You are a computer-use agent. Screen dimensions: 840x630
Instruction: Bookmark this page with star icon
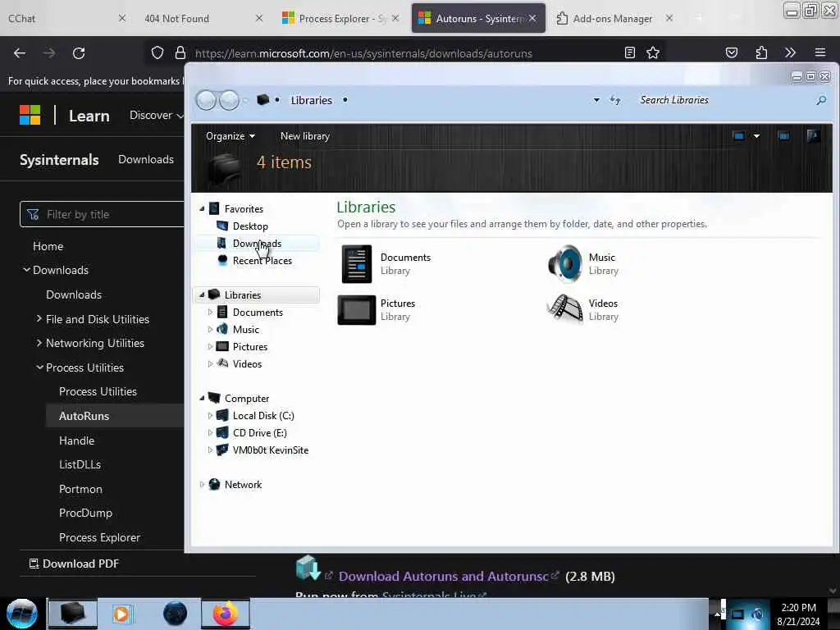pos(653,52)
